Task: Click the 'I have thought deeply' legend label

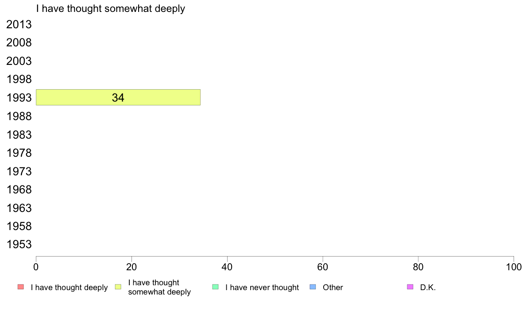Action: coord(69,287)
